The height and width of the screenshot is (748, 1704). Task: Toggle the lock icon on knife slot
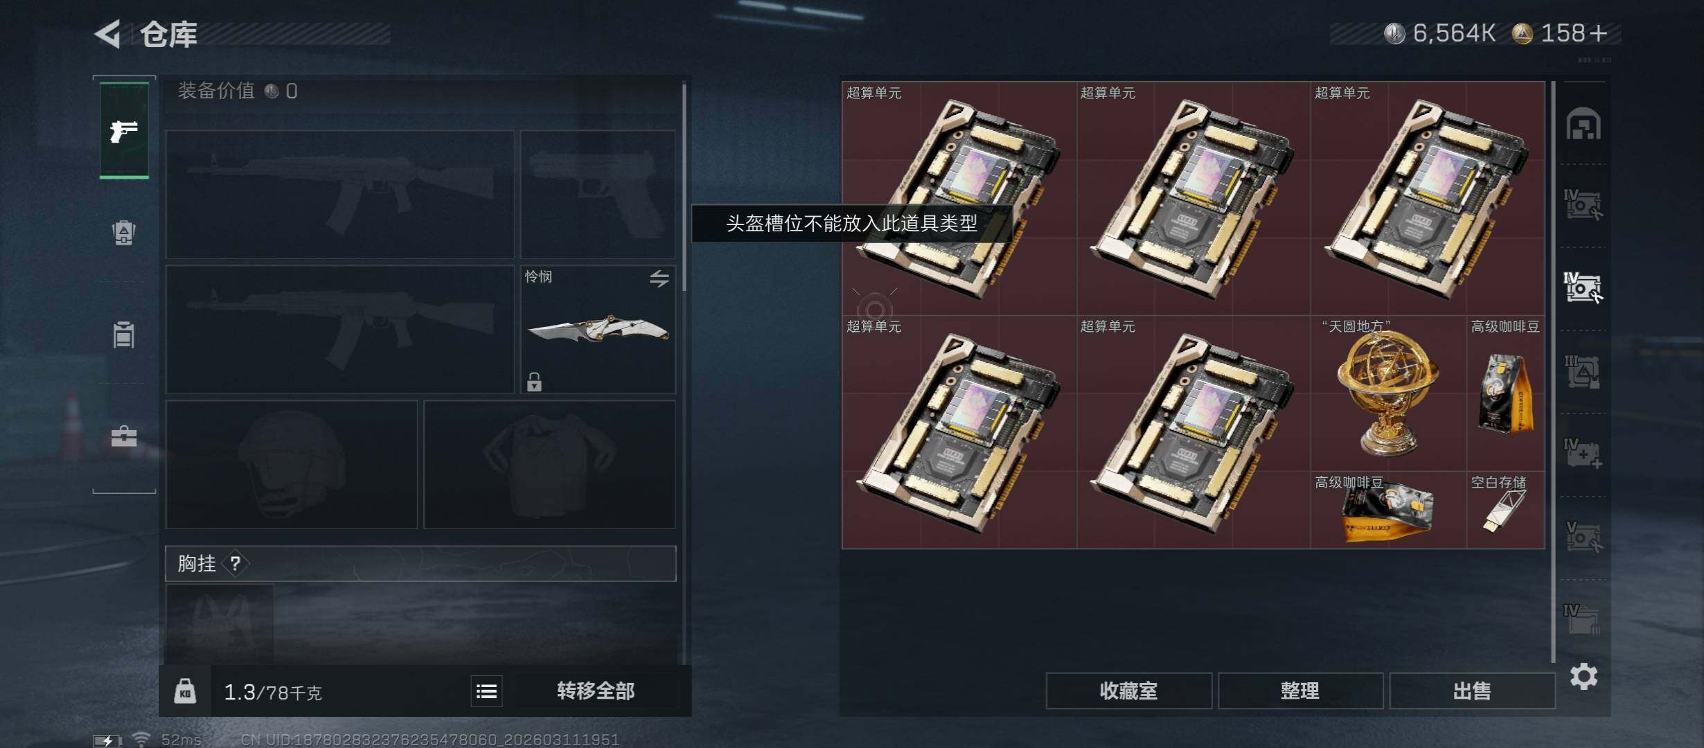pos(534,382)
